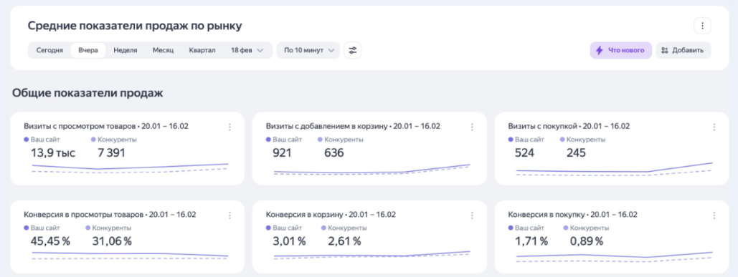Click the Что нового button

coord(621,50)
